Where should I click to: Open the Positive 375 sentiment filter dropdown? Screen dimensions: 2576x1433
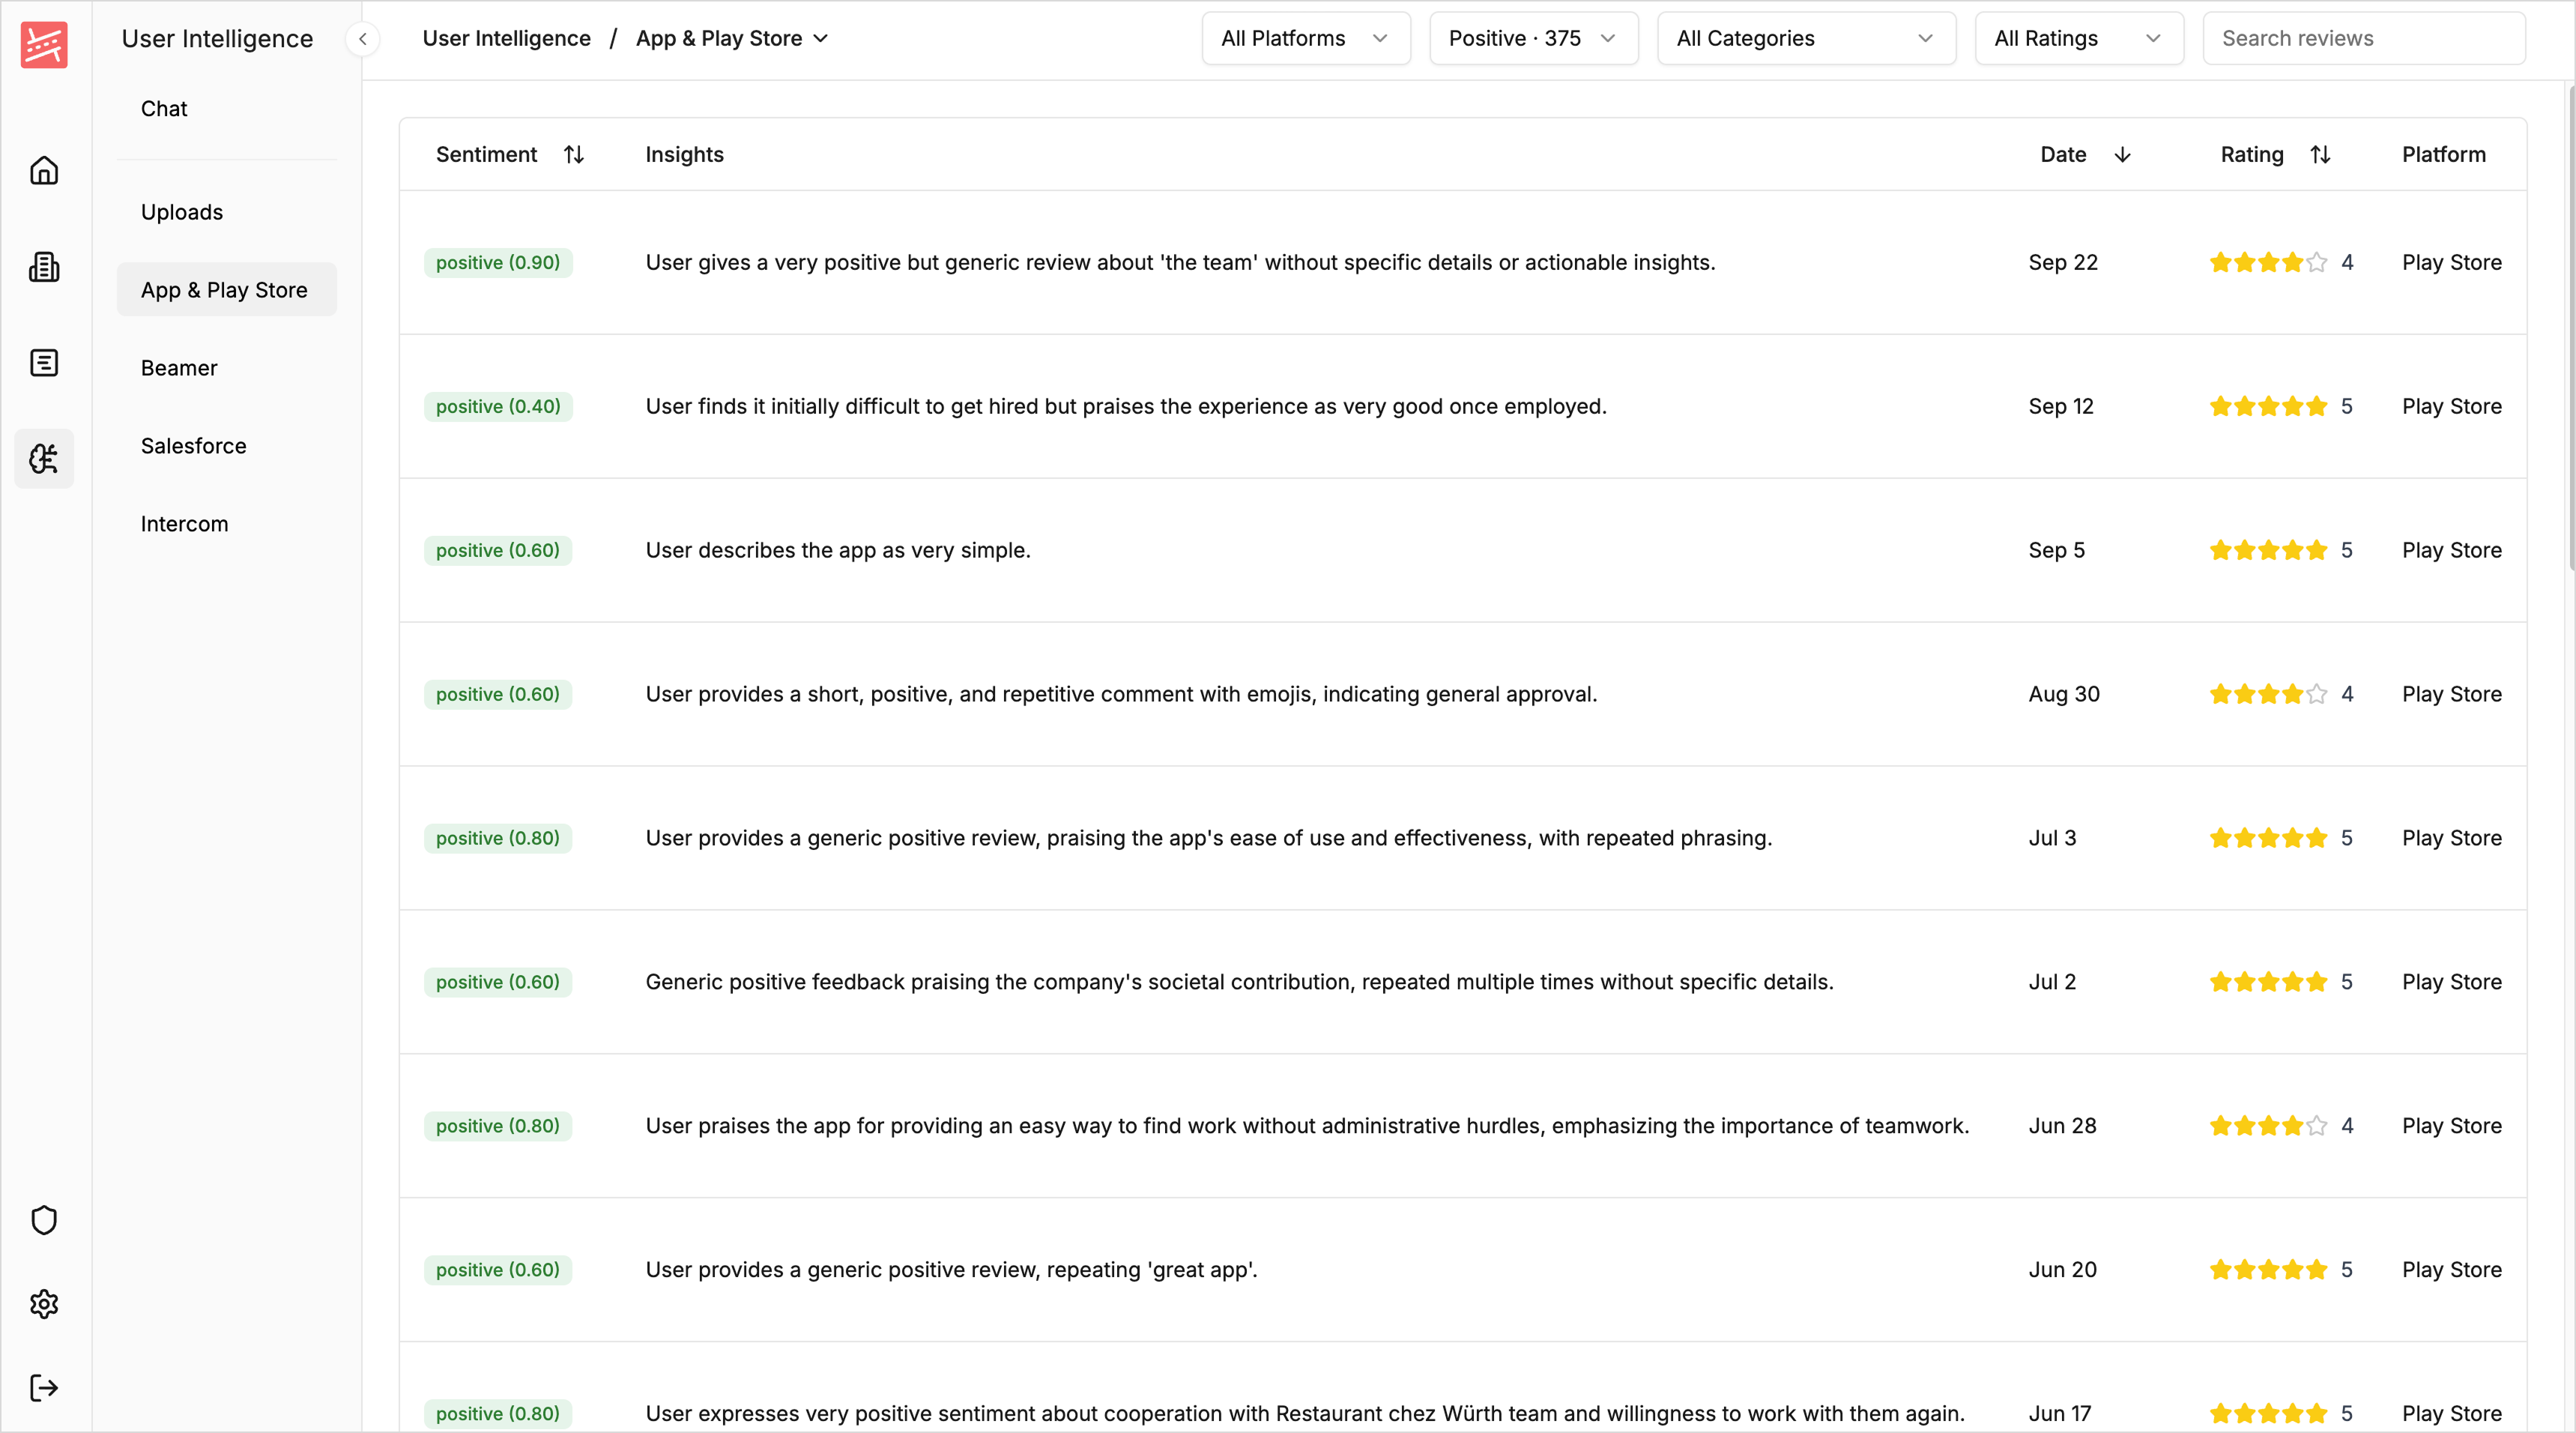coord(1533,38)
